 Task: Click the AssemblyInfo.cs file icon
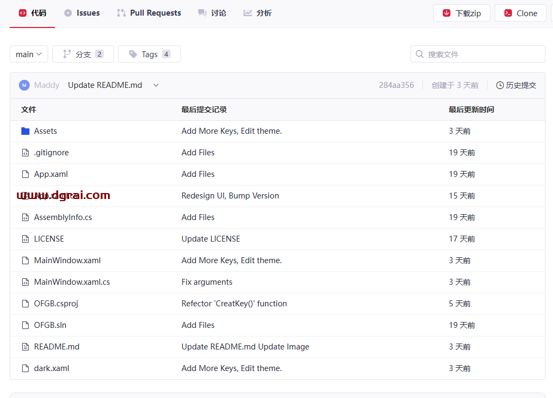(25, 217)
